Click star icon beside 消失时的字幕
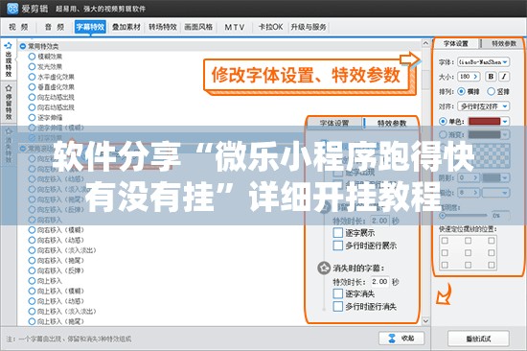Image resolution: width=527 pixels, height=351 pixels. (x=324, y=269)
